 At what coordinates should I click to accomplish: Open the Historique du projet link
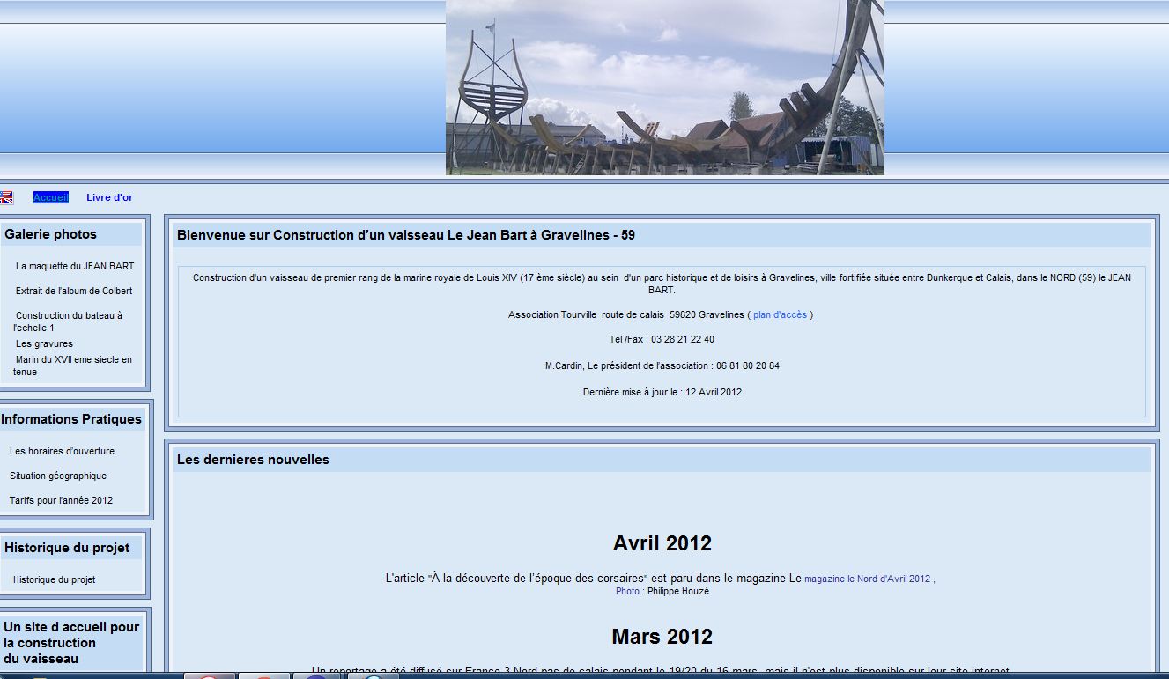pyautogui.click(x=54, y=579)
